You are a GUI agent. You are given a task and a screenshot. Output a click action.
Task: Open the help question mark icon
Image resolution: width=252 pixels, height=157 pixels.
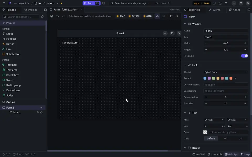point(220,3)
